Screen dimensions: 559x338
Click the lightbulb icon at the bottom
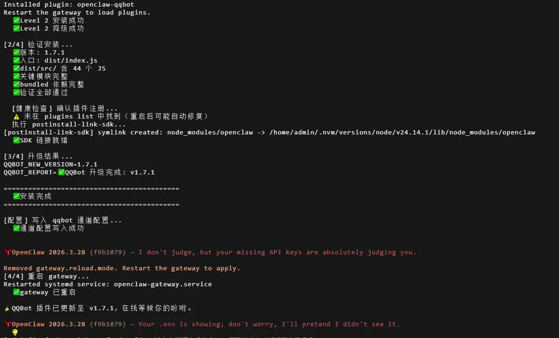15,332
